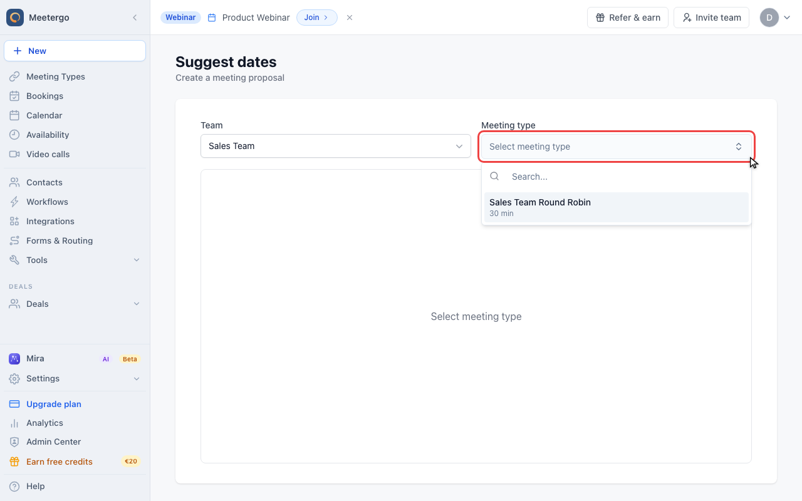Collapse the sidebar with the chevron
The image size is (802, 501).
click(135, 18)
